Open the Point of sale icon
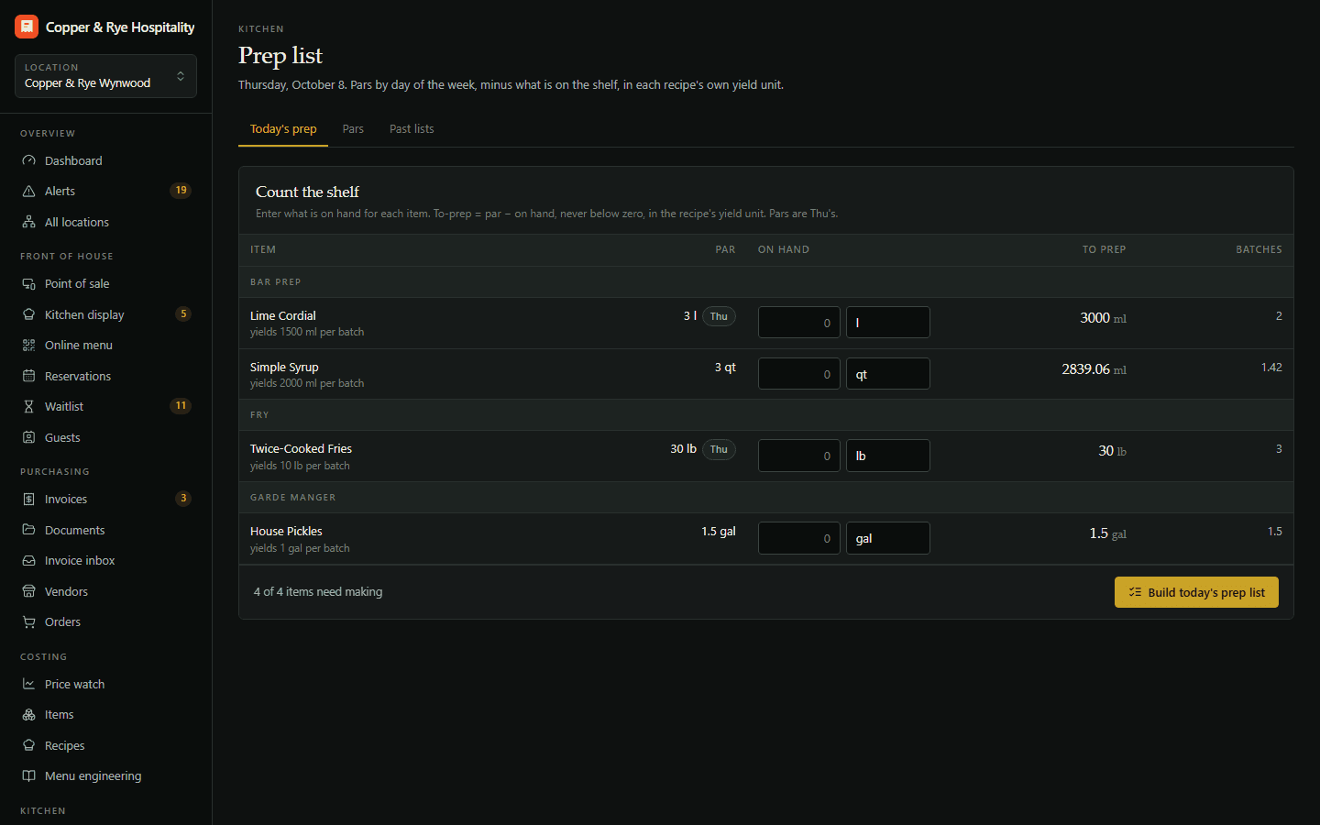The image size is (1320, 825). pyautogui.click(x=28, y=283)
